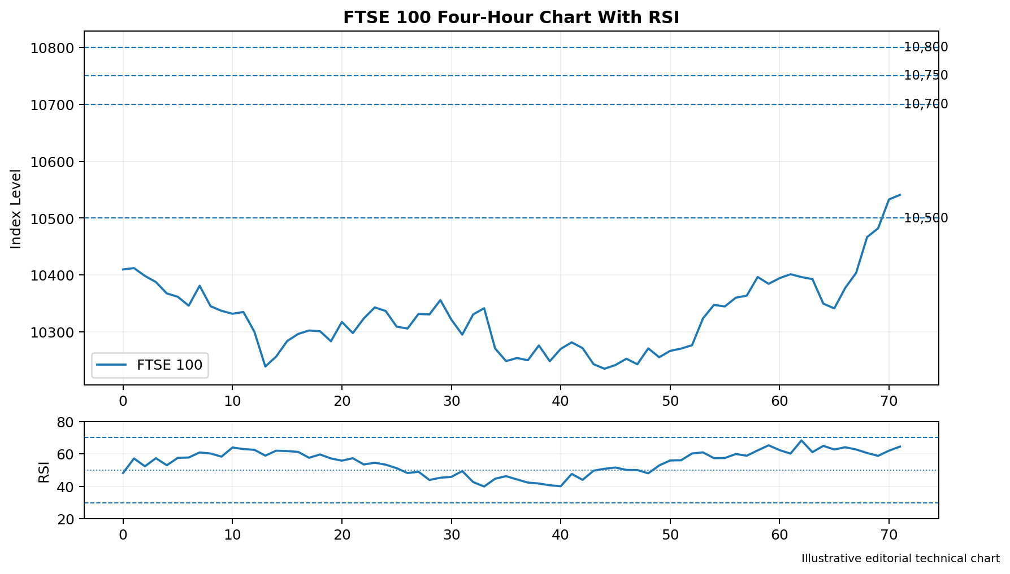1010x574 pixels.
Task: Click the 10800 y-axis tick label
Action: point(52,47)
